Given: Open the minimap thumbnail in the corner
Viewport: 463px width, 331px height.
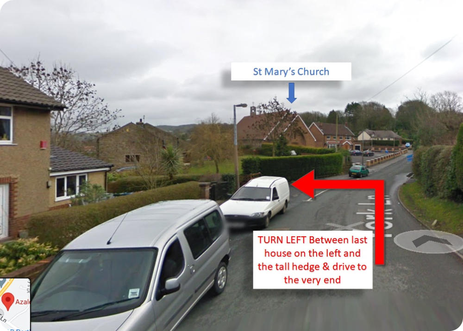Looking at the screenshot, I should click(15, 304).
